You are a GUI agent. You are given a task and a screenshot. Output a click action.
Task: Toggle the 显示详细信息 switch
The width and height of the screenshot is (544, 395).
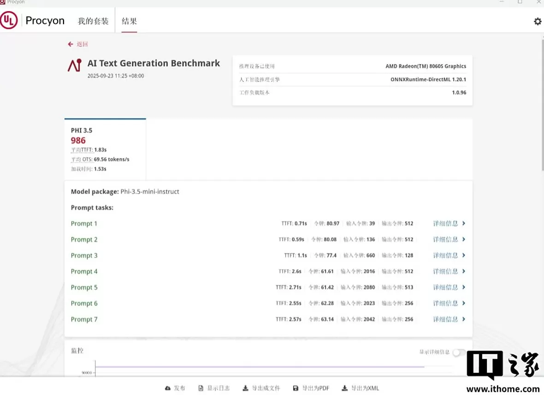458,353
